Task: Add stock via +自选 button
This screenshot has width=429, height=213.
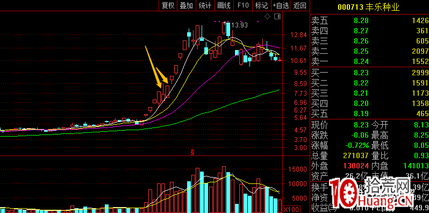Action: point(281,5)
